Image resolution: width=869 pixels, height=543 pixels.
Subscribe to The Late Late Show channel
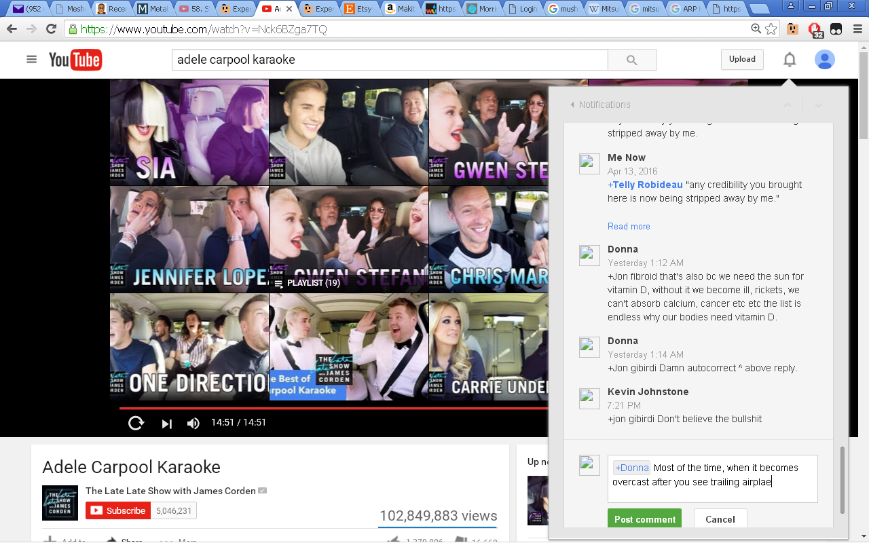pos(119,510)
